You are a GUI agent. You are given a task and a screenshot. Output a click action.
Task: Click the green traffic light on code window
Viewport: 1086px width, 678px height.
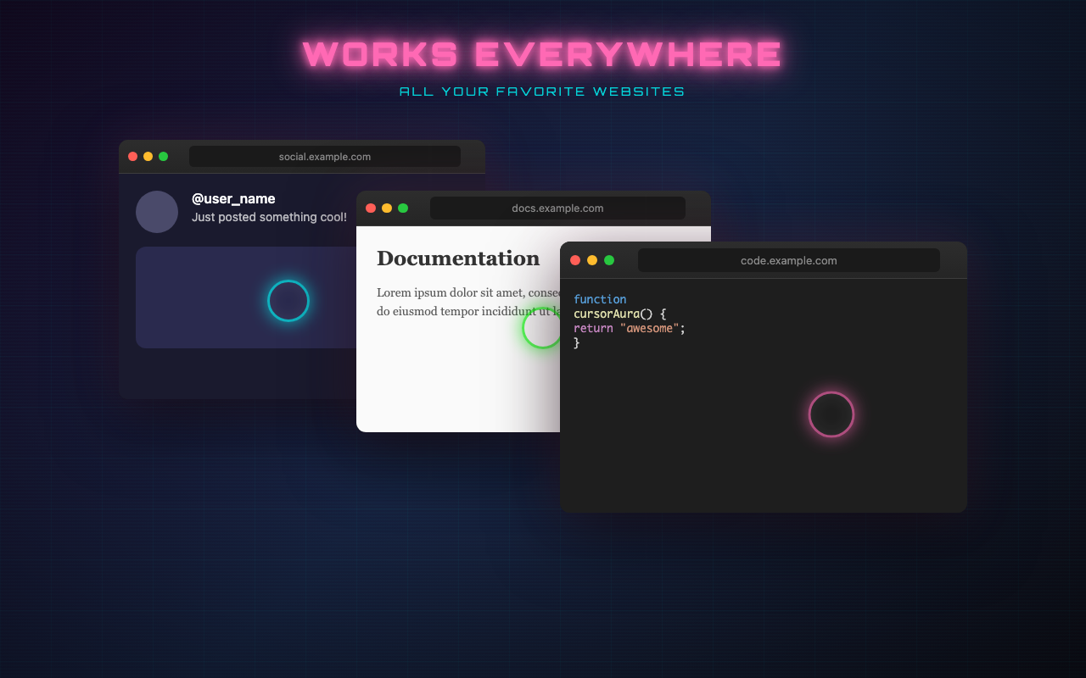click(609, 260)
